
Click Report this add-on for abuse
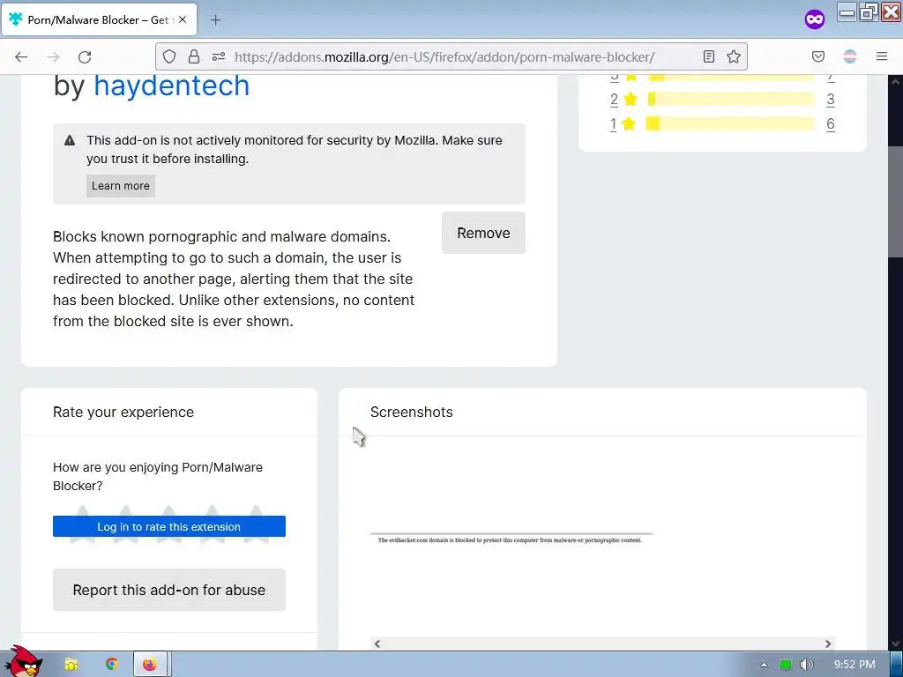(168, 590)
